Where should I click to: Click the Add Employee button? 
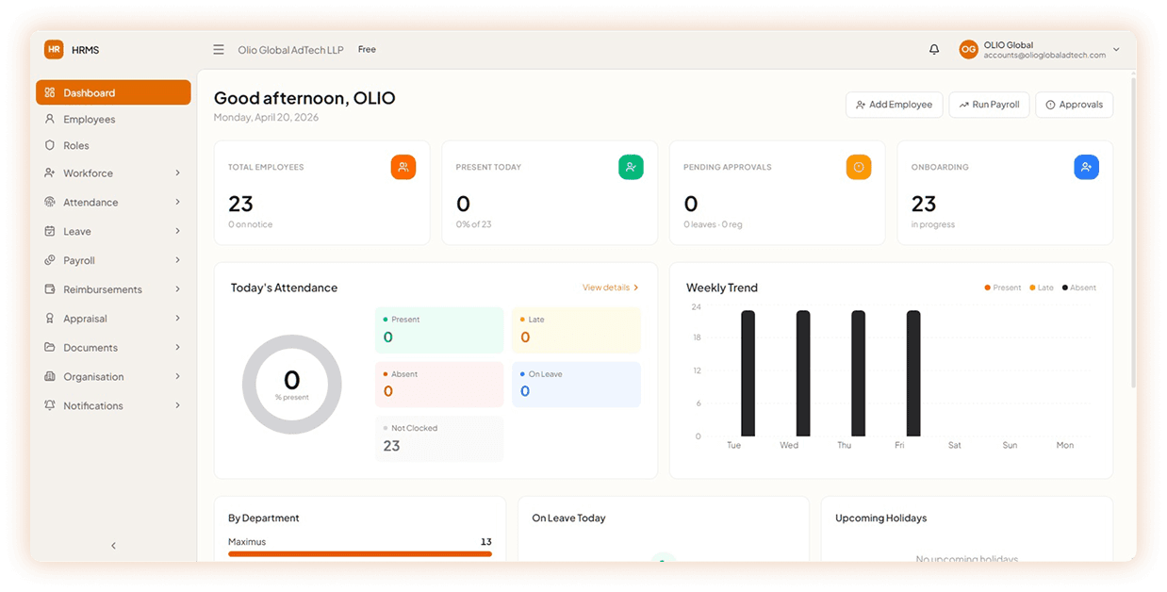894,105
